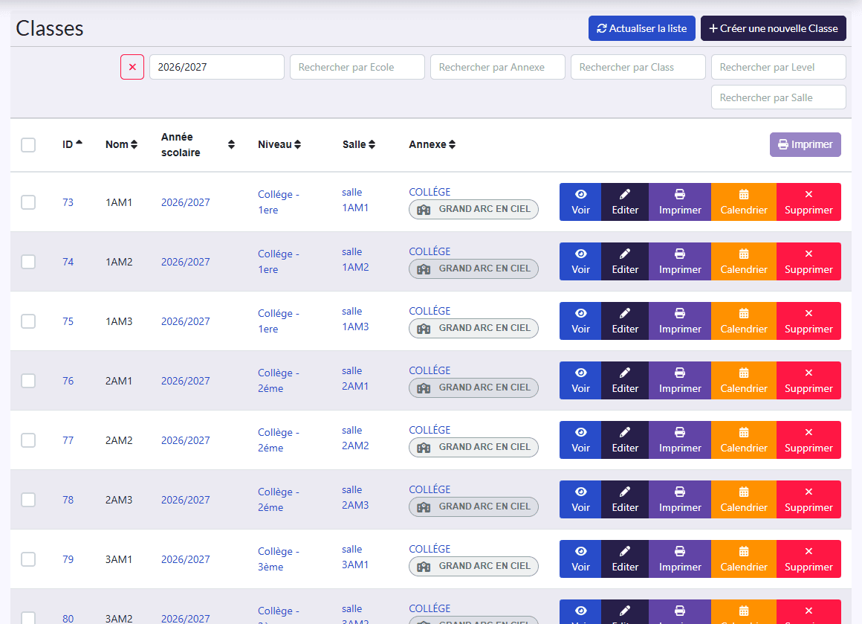Sort the table by ID column
Viewport: 862px width, 624px height.
tap(72, 144)
